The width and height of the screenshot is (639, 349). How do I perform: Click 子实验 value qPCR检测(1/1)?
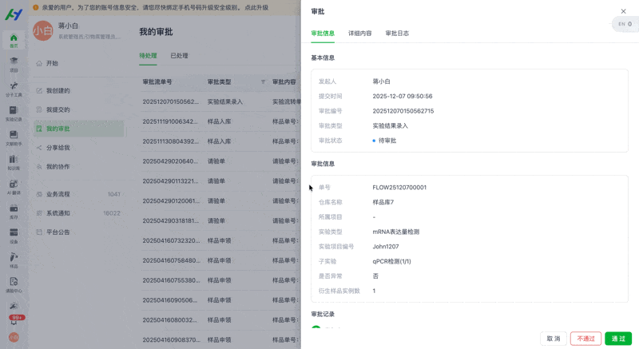(x=391, y=261)
